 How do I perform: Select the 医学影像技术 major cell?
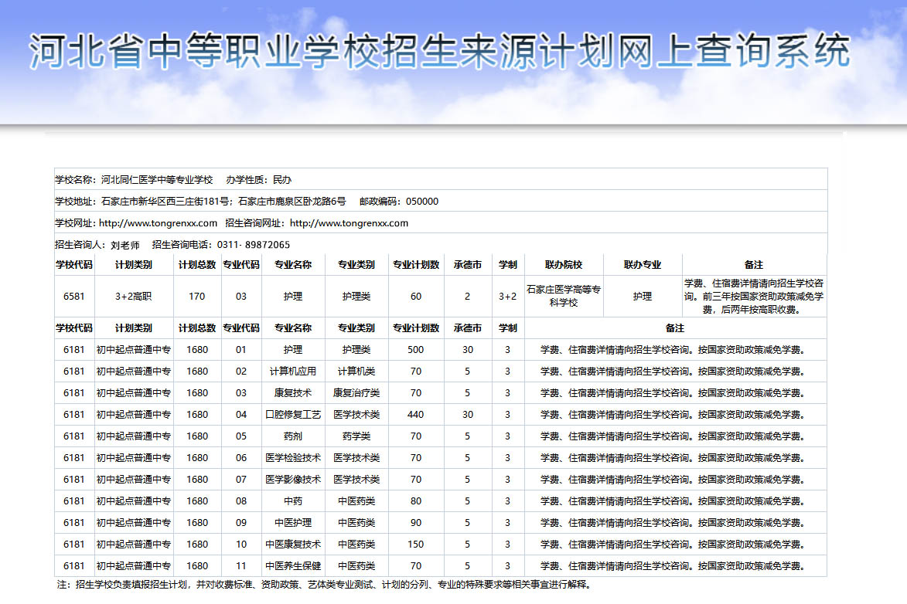point(293,479)
